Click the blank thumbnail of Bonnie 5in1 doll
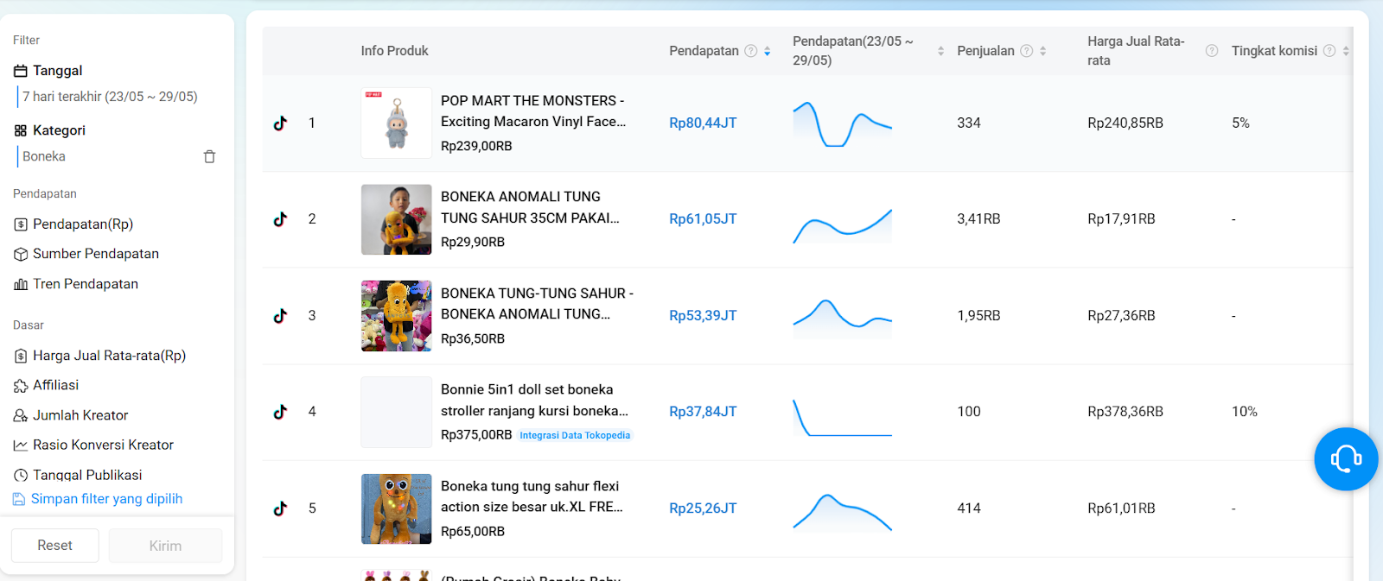 [x=397, y=412]
